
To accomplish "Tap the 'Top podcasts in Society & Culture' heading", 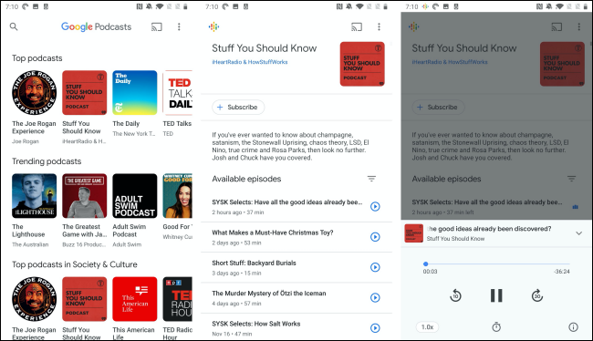I will [x=75, y=264].
